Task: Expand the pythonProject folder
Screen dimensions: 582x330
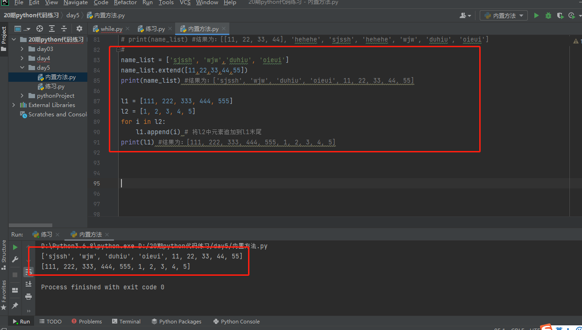Action: pyautogui.click(x=22, y=96)
